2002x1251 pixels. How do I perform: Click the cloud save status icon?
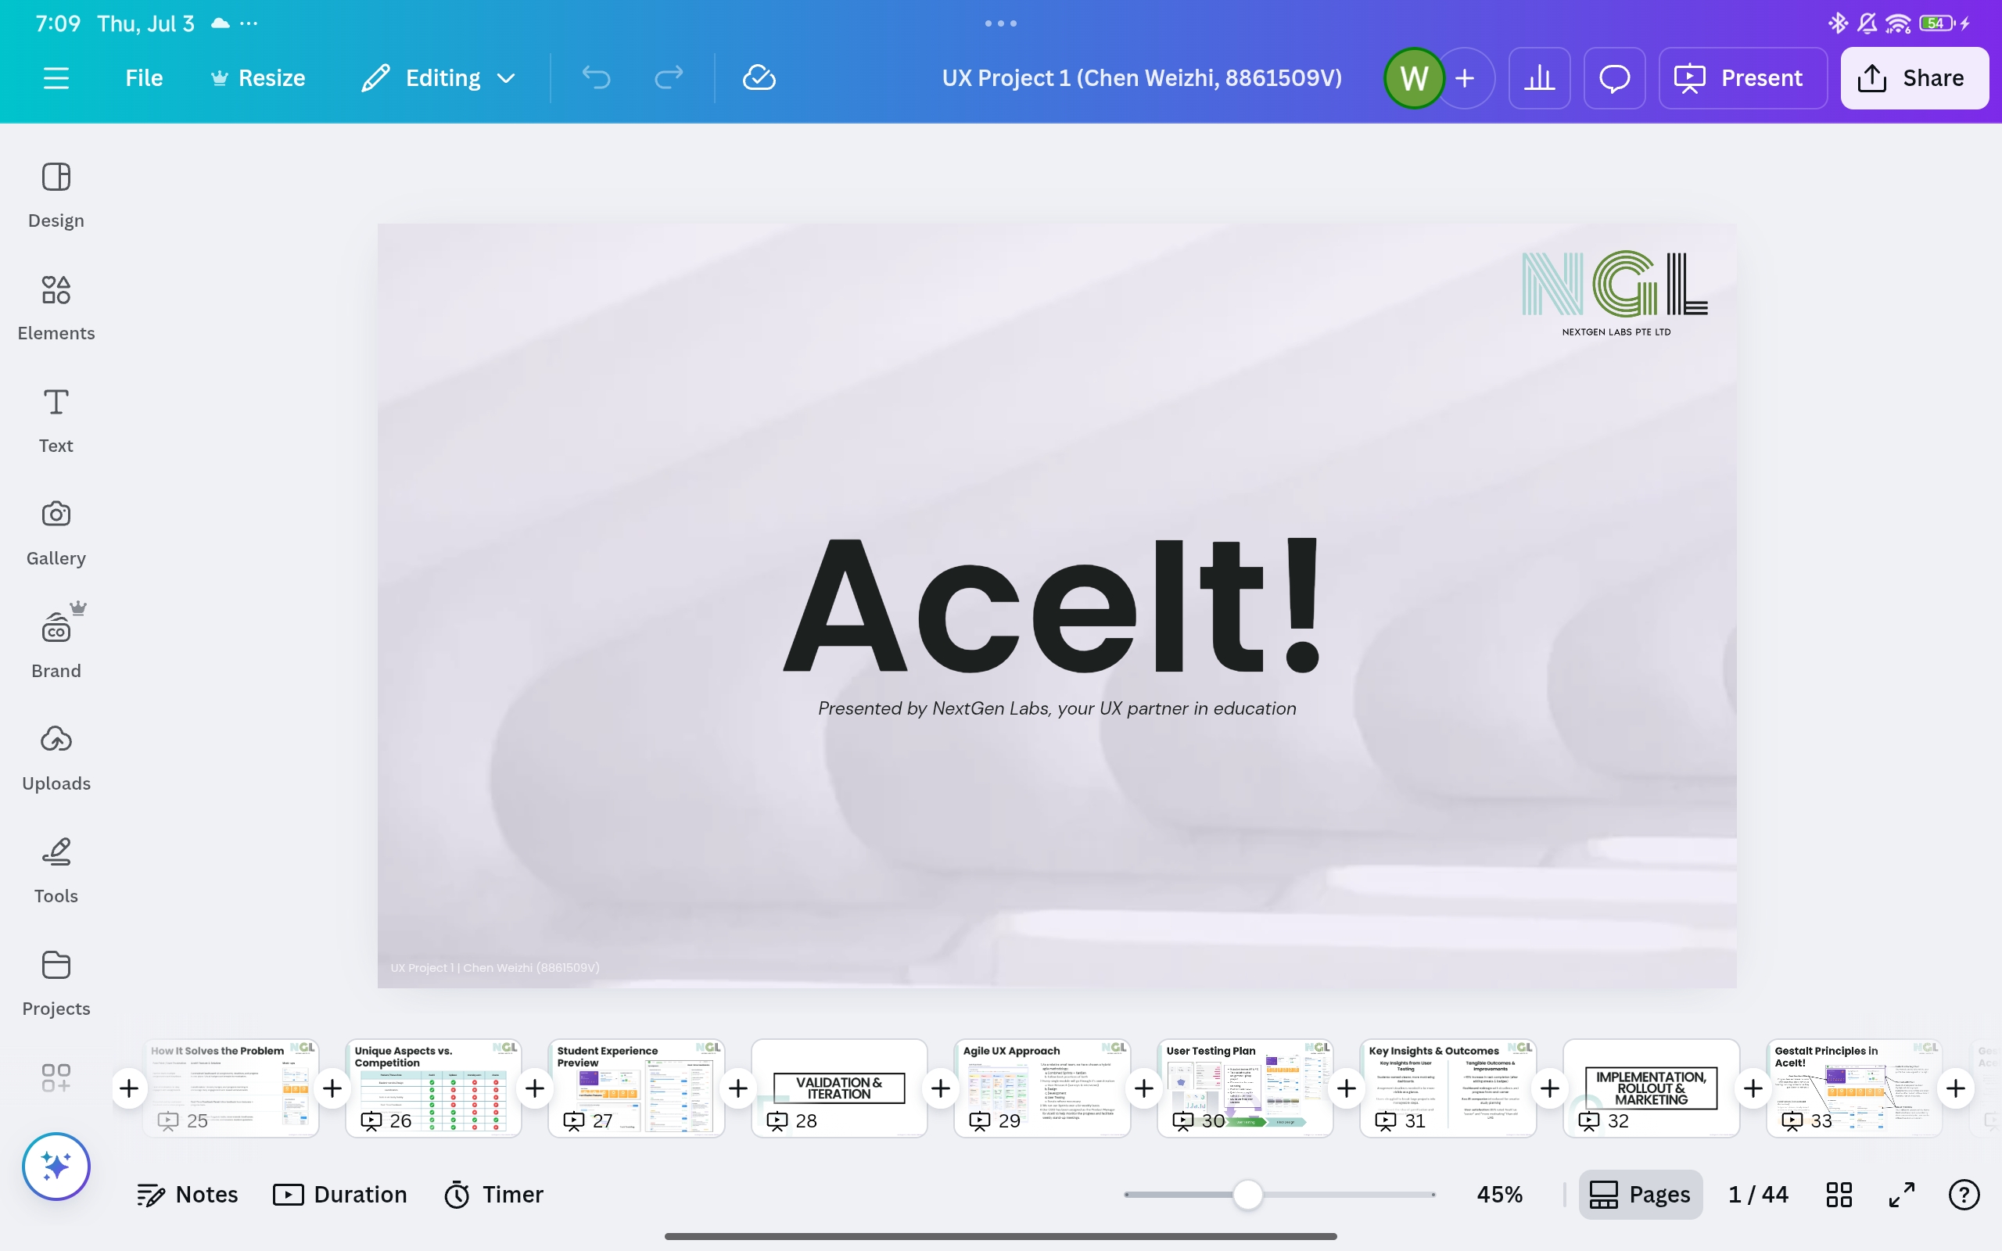coord(758,77)
